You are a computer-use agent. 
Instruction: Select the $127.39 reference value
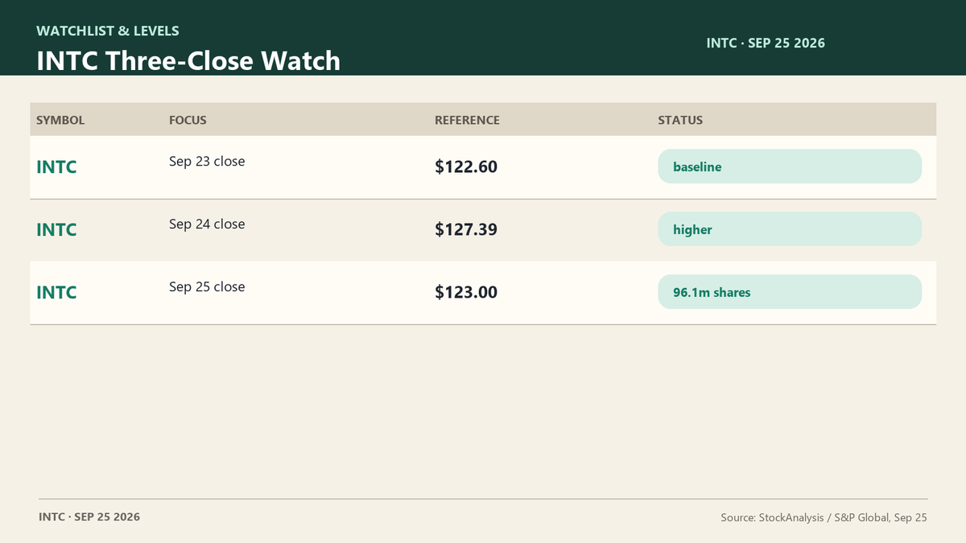click(x=466, y=230)
